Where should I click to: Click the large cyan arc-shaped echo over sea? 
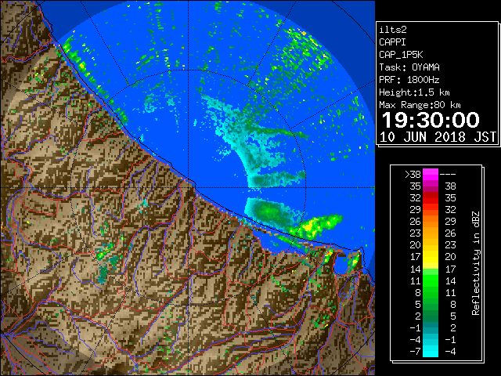(249, 141)
